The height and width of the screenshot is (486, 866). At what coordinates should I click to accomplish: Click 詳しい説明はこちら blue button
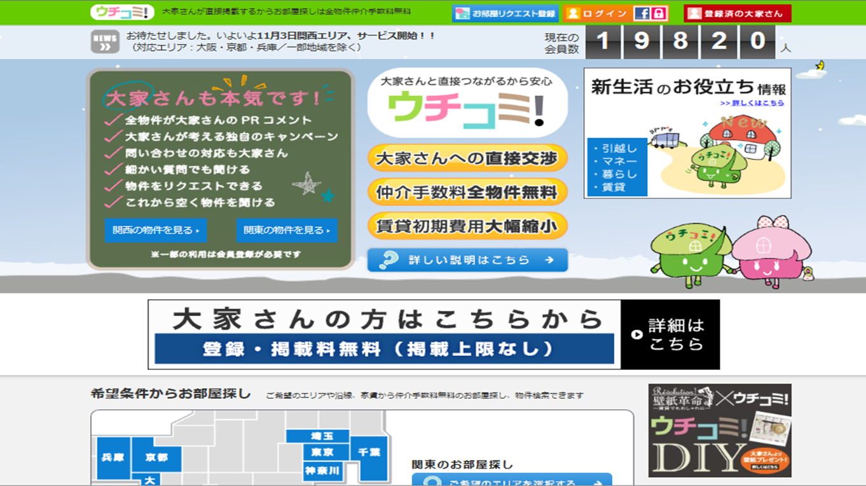coord(467,260)
